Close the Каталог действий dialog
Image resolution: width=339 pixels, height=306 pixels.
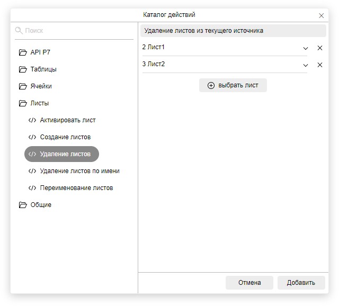click(321, 16)
